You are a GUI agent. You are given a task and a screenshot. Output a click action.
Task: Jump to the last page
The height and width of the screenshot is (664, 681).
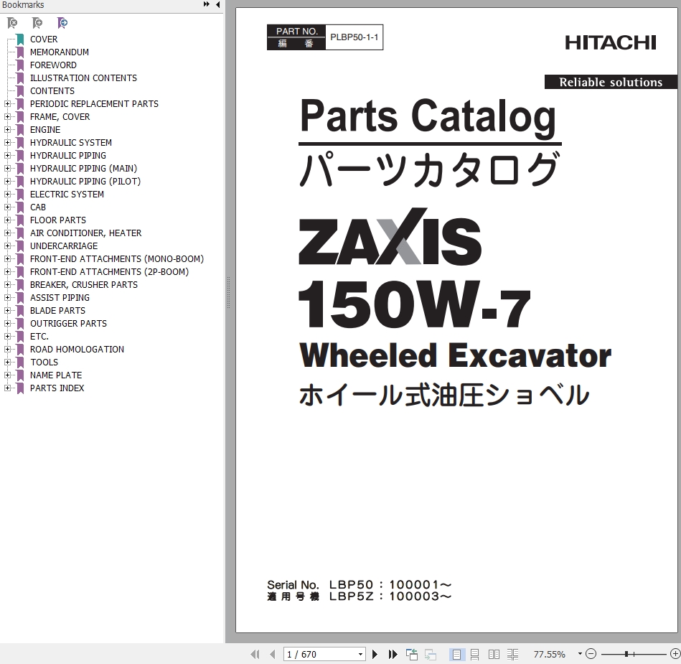(x=393, y=654)
